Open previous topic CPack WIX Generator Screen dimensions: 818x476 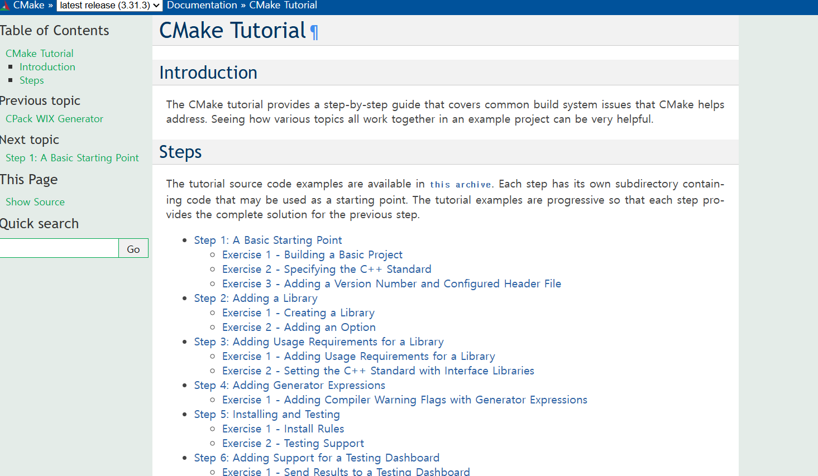[55, 119]
